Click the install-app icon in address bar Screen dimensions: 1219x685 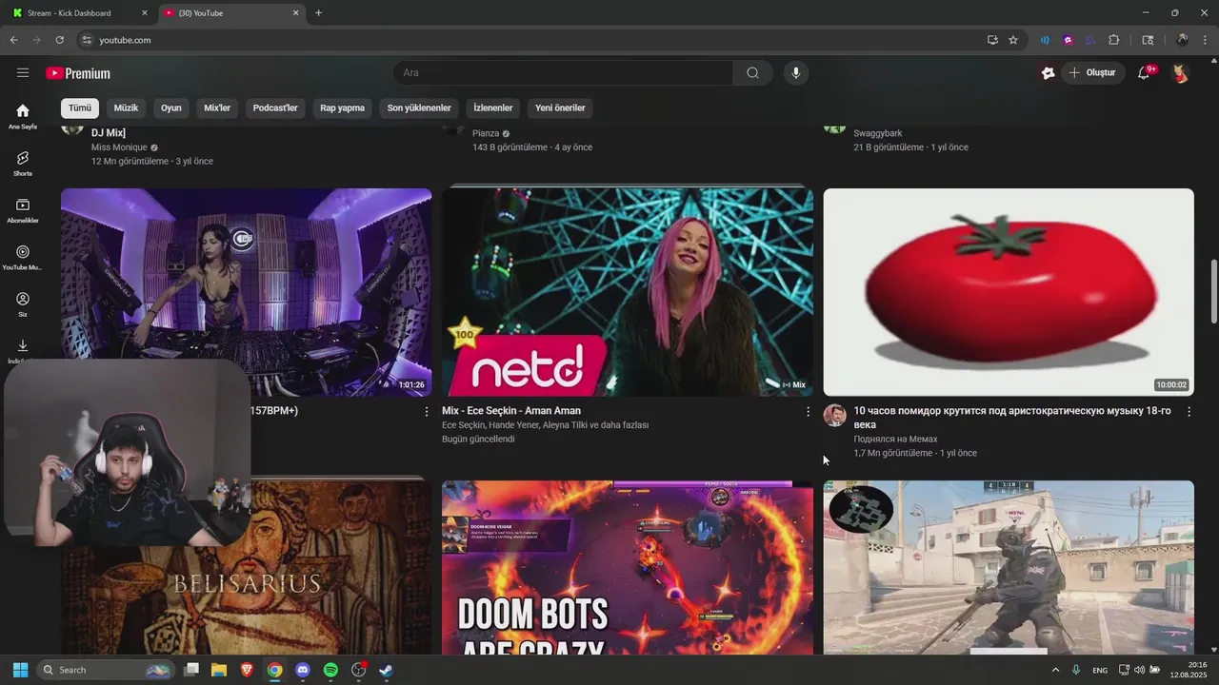coord(992,40)
